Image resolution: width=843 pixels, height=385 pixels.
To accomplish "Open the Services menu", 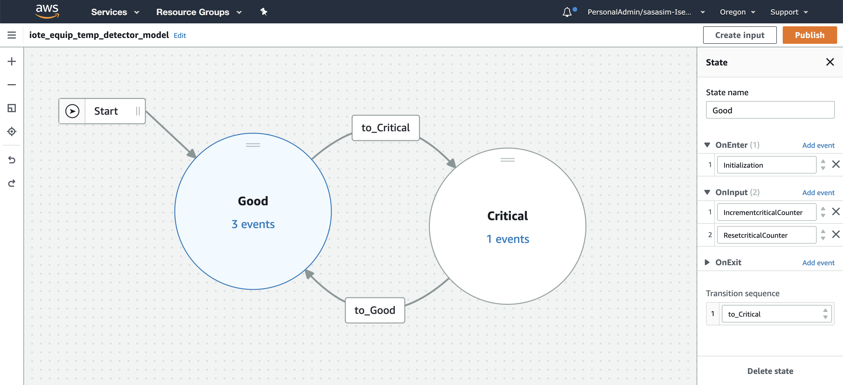I will [x=115, y=12].
